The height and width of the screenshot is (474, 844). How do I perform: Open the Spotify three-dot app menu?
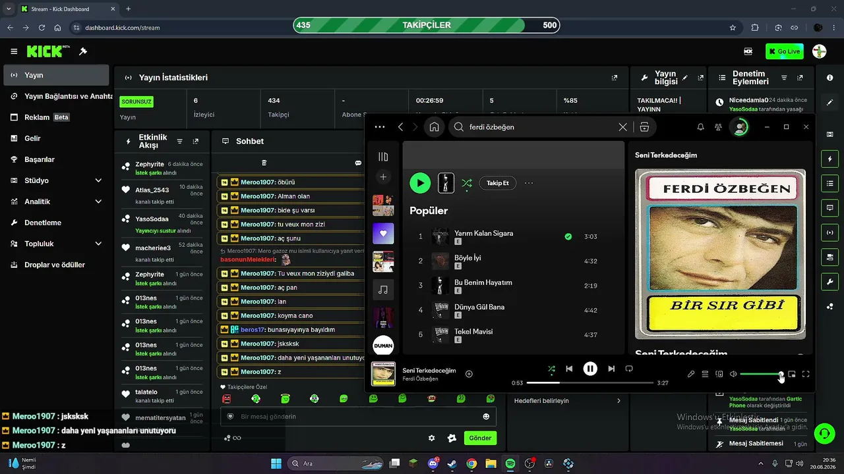(x=379, y=127)
